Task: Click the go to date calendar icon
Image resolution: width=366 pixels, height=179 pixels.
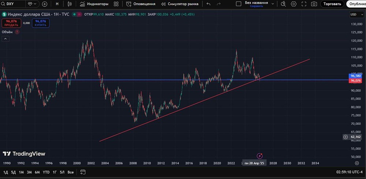Action: pos(83,172)
